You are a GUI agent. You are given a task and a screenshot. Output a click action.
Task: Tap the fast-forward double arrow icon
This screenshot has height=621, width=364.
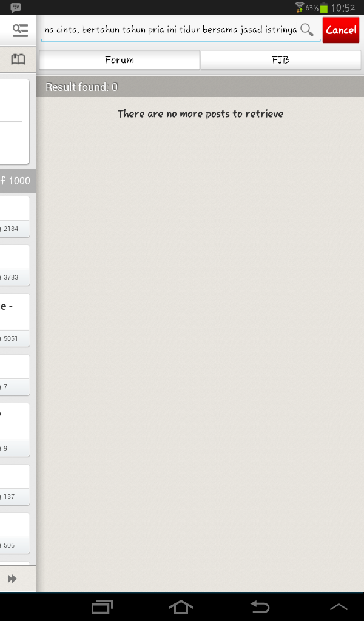[12, 579]
